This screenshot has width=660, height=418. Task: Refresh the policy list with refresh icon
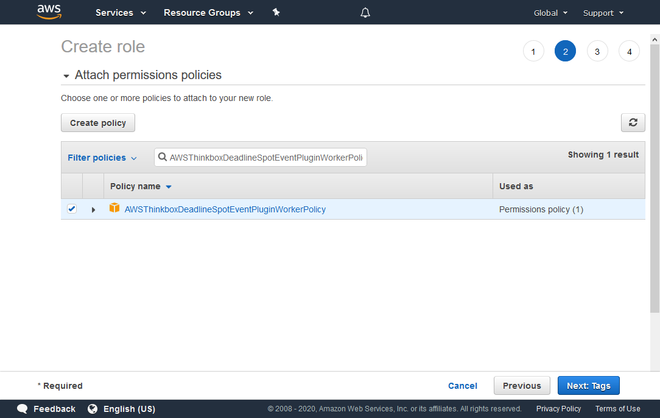click(633, 122)
